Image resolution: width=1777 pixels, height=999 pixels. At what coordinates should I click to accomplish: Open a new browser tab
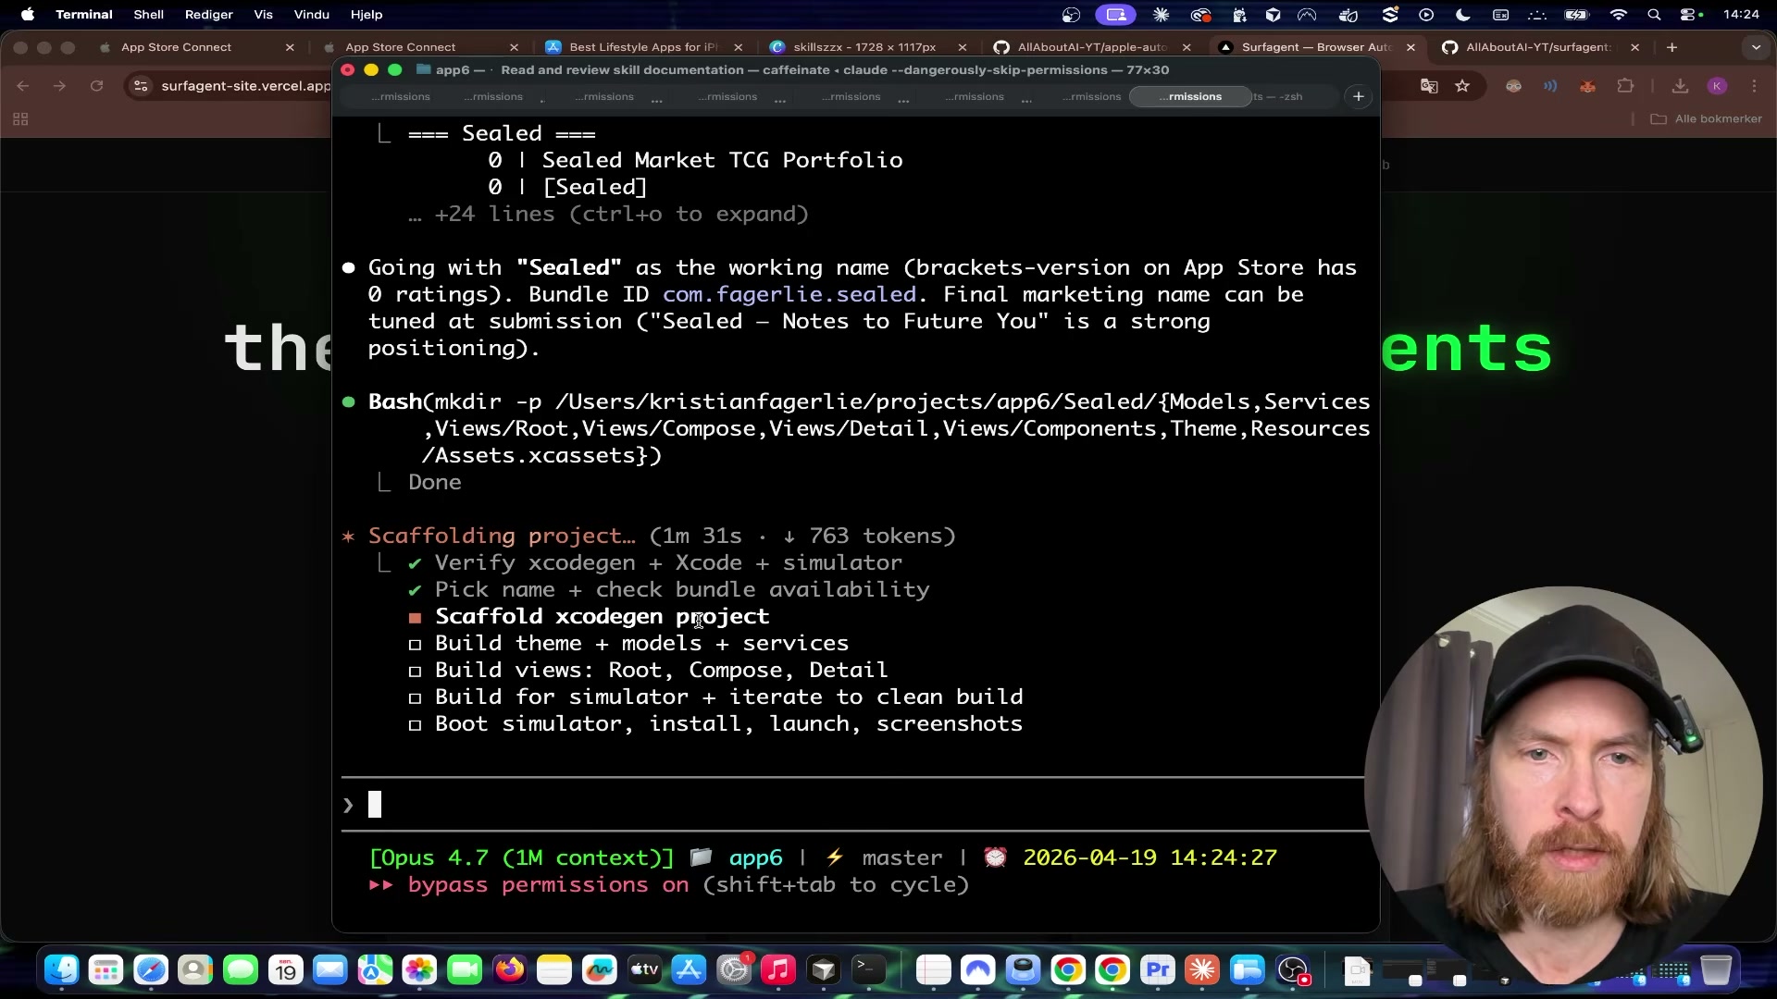(x=1673, y=47)
